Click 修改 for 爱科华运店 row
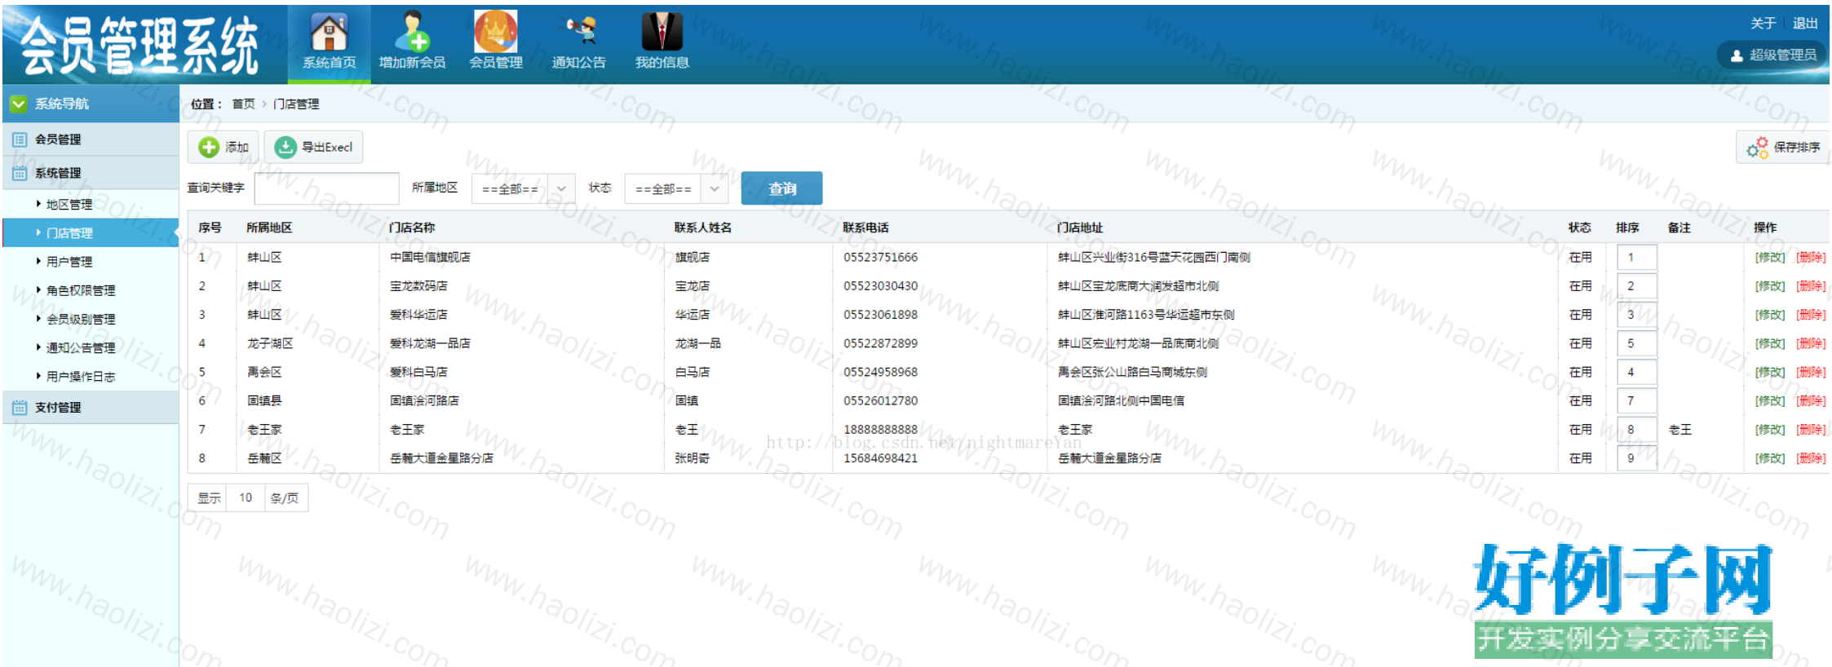Viewport: 1832px width, 667px height. coord(1770,315)
